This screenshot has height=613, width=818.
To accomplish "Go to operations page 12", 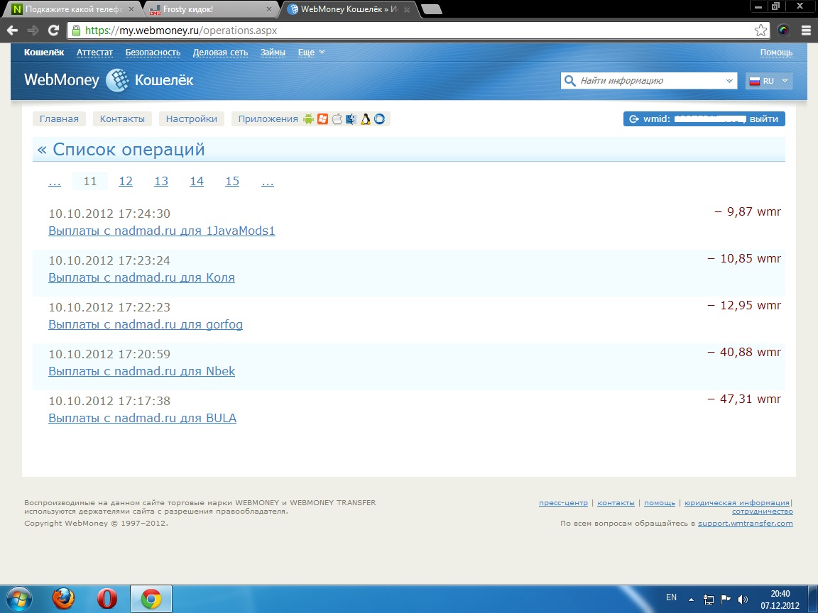I will click(x=126, y=181).
